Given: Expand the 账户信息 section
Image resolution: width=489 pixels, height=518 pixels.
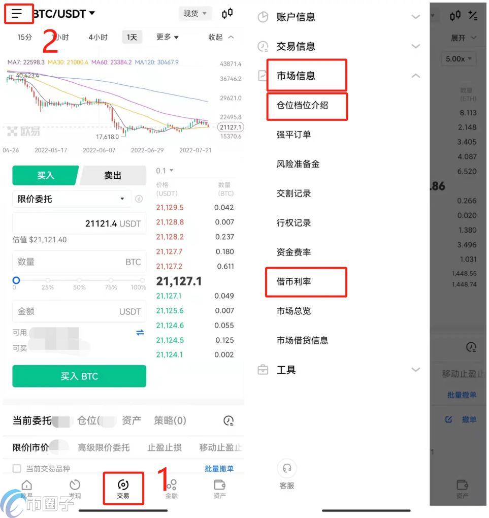Looking at the screenshot, I should tap(339, 17).
